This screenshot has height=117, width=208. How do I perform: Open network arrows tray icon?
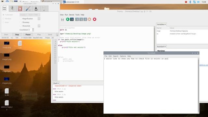194,2
